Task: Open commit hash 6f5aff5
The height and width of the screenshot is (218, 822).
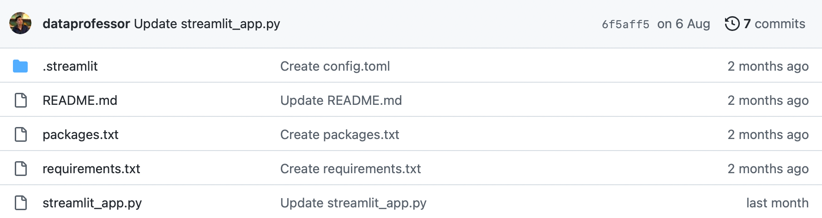Action: click(625, 24)
